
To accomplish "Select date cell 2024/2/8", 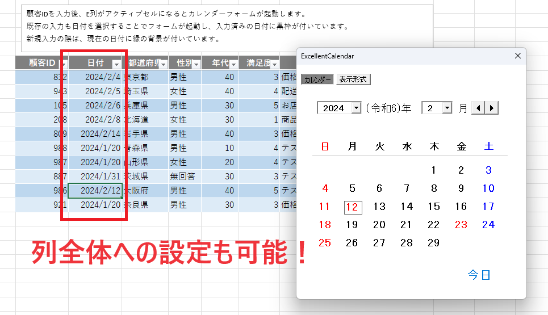I will (x=95, y=119).
